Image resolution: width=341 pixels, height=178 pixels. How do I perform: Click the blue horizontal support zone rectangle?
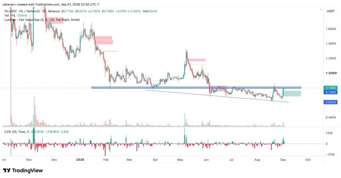point(196,88)
